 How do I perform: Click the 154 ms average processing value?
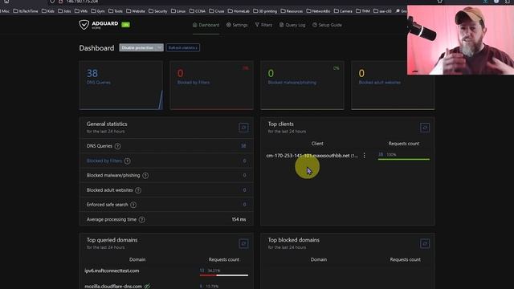(x=239, y=219)
